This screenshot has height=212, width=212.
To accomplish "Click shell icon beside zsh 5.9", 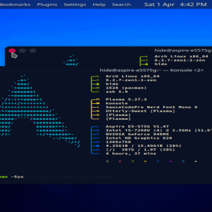I will [98, 92].
